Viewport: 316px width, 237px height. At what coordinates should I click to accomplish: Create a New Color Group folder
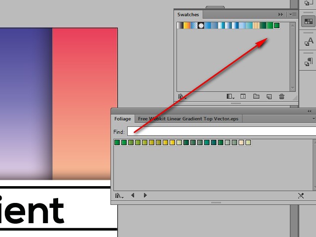coord(256,96)
